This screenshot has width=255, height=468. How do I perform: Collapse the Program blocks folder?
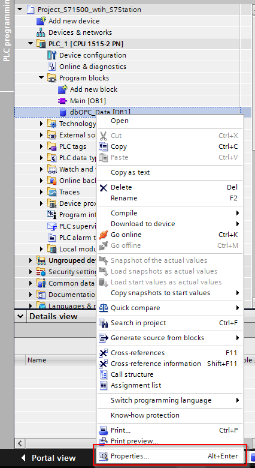[x=41, y=78]
